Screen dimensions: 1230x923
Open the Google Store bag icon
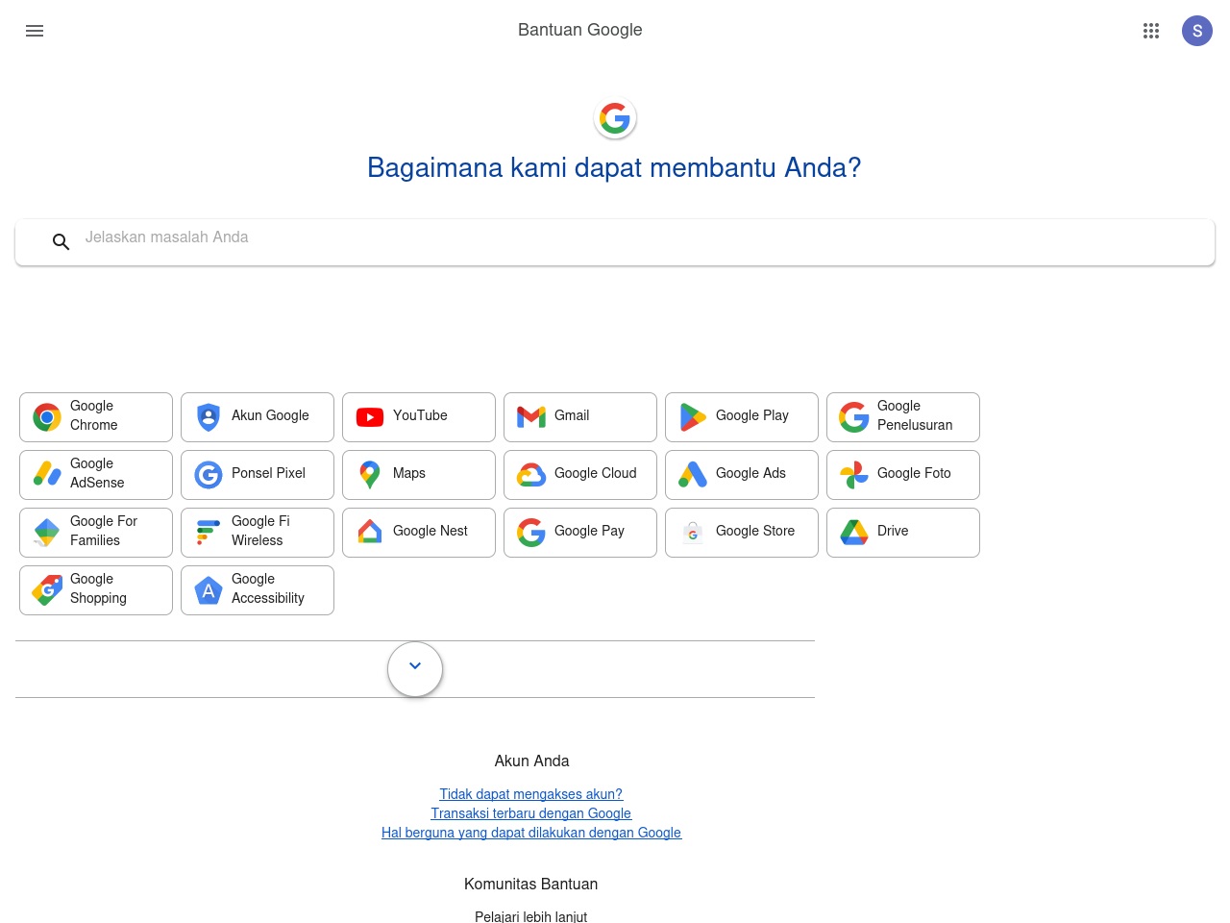point(693,533)
